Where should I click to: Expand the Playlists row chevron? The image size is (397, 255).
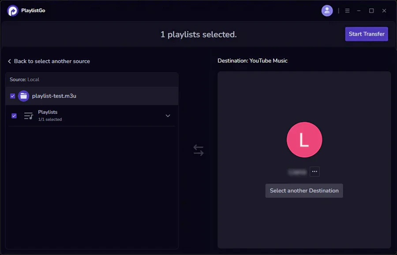[x=168, y=116]
